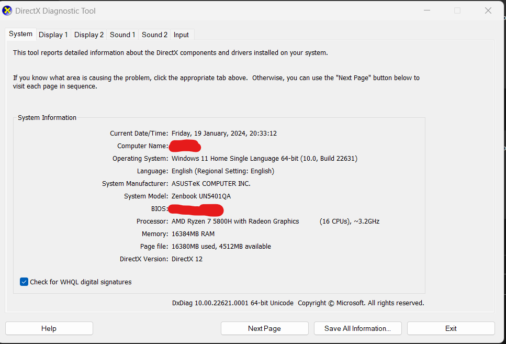This screenshot has height=344, width=506.
Task: Open the Sound 2 tab
Action: (x=154, y=35)
